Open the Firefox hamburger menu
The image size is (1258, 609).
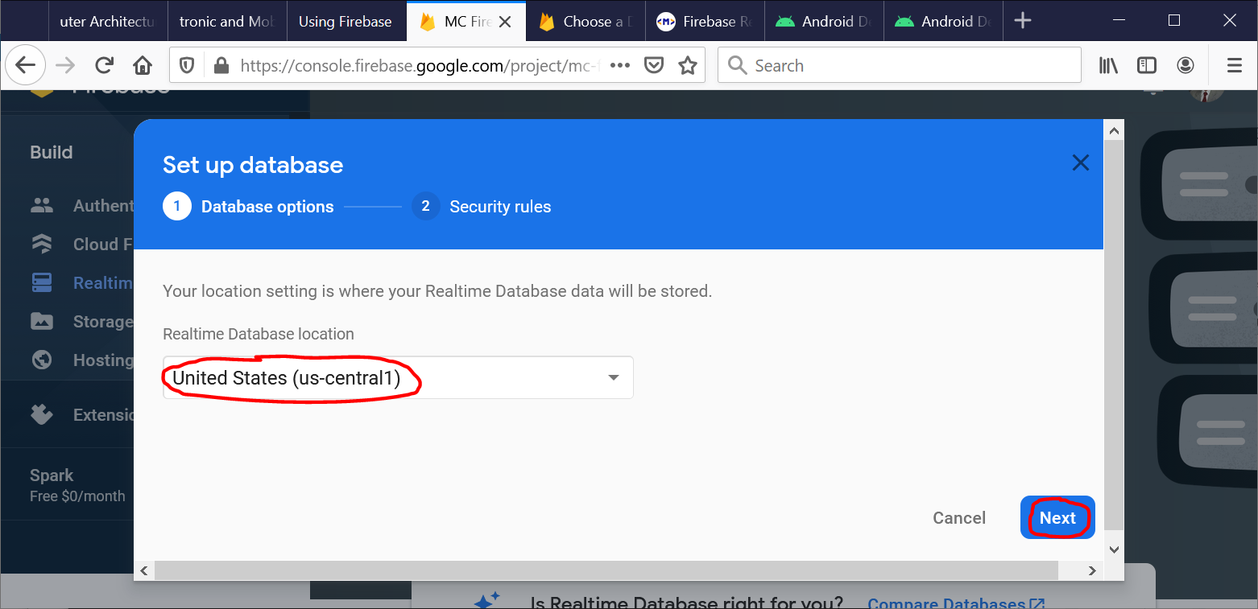point(1234,66)
